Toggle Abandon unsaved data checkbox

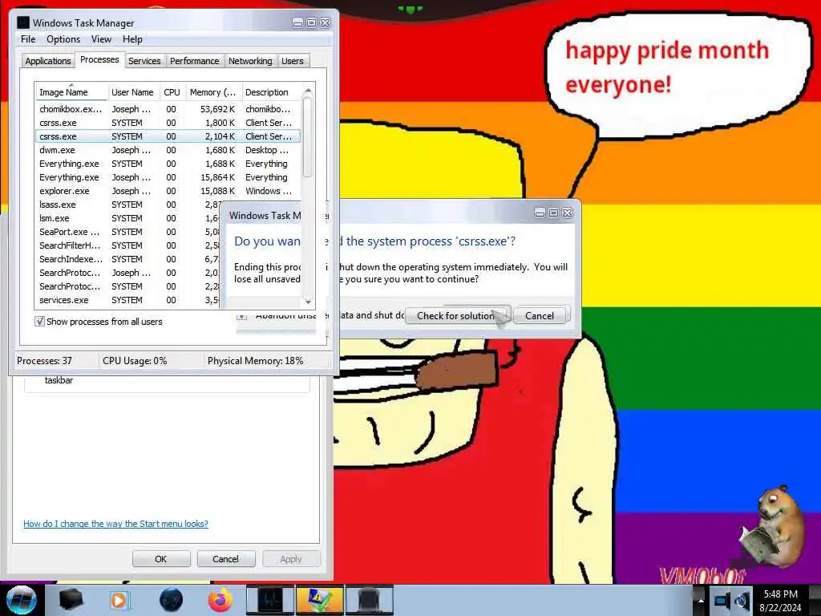click(241, 316)
